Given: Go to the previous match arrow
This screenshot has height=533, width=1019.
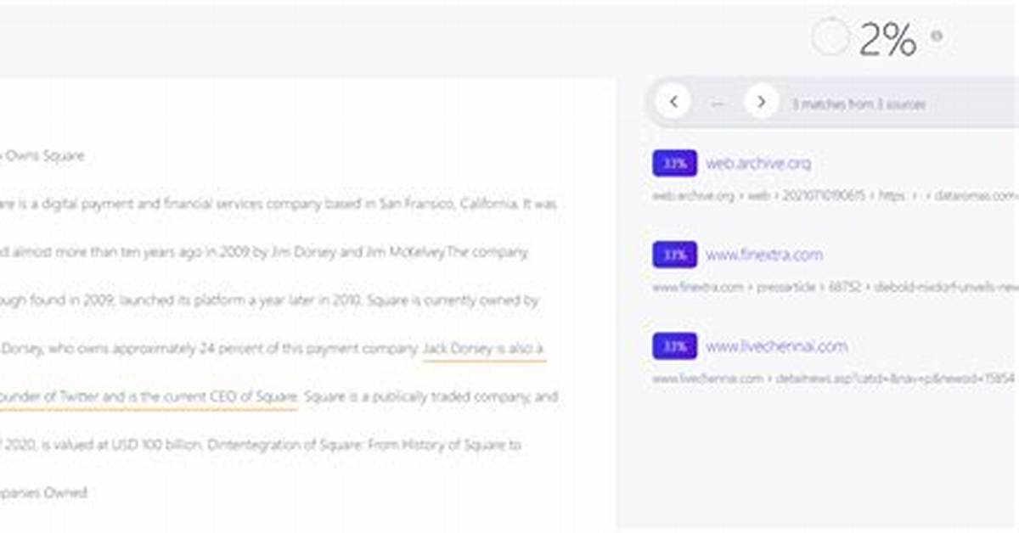Looking at the screenshot, I should tap(673, 103).
